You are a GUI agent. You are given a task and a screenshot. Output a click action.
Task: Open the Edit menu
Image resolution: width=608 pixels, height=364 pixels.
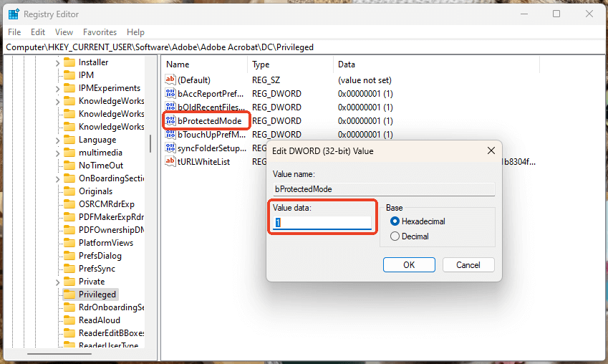tap(38, 32)
